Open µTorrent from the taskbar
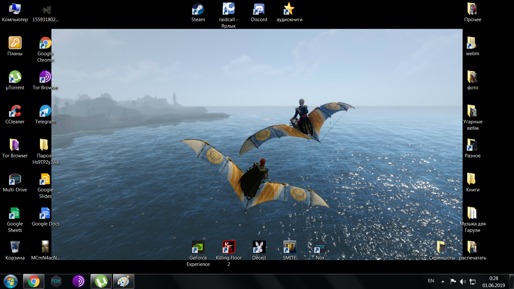Screen dimensions: 514x289 click(101, 282)
